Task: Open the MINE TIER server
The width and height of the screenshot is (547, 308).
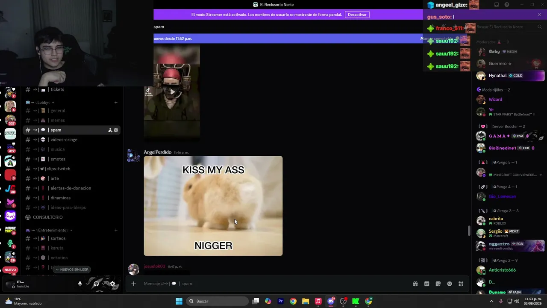Action: (10, 230)
